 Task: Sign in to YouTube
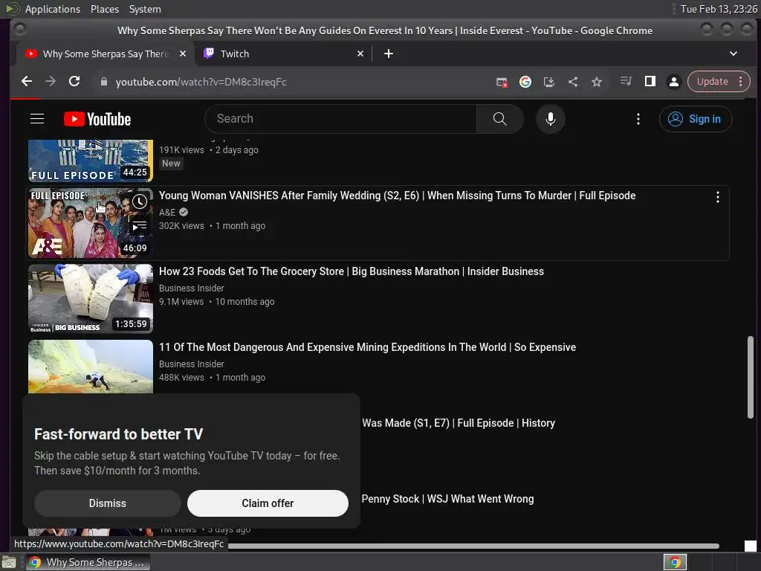(x=696, y=119)
